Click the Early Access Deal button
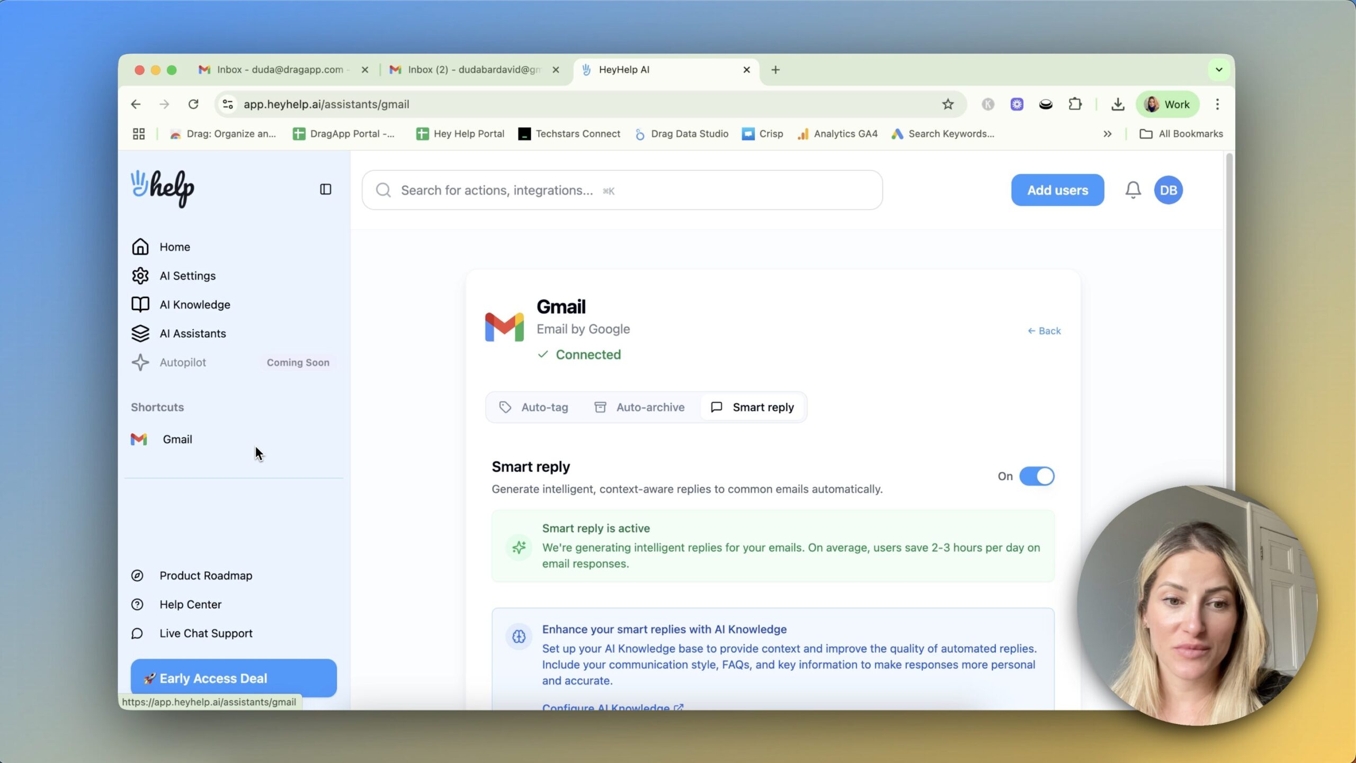Screen dimensions: 1356x763 point(234,678)
